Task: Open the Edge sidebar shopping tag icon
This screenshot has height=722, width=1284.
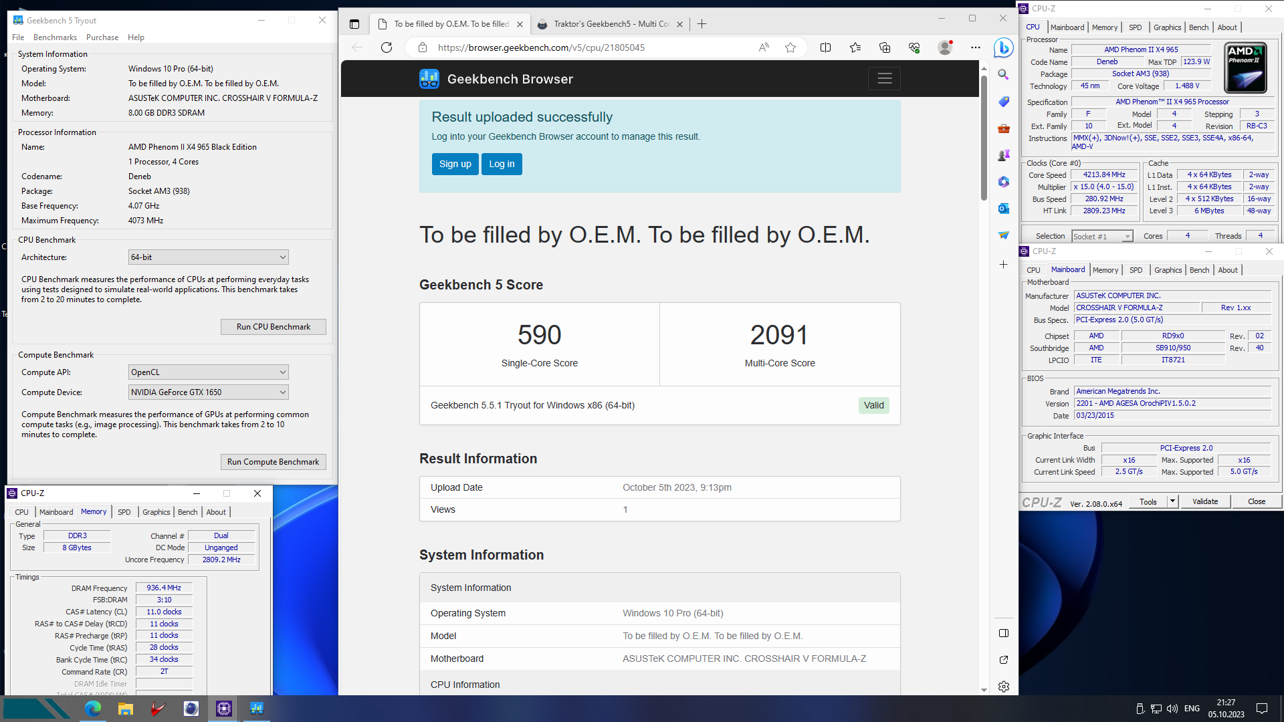Action: pos(1003,102)
